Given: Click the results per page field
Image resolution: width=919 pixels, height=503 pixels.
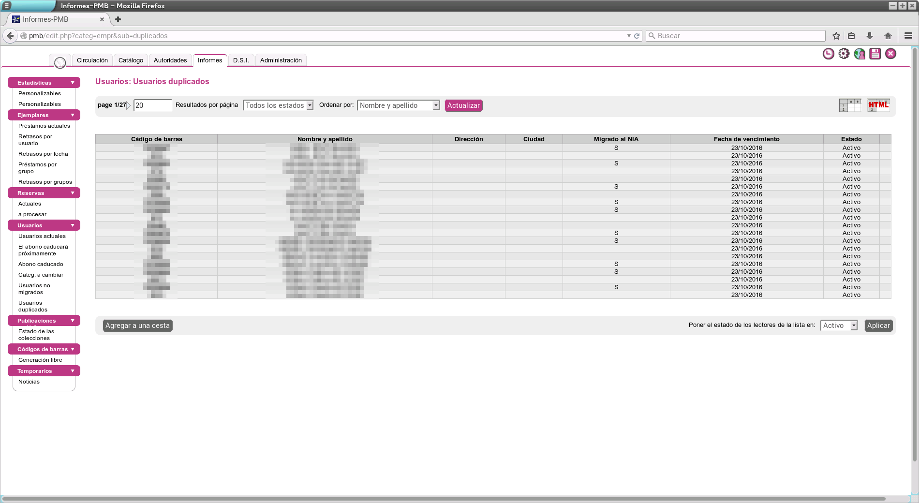Looking at the screenshot, I should tap(152, 105).
